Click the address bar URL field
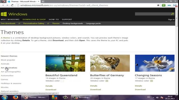The height and width of the screenshot is (100, 179). click(86, 5)
